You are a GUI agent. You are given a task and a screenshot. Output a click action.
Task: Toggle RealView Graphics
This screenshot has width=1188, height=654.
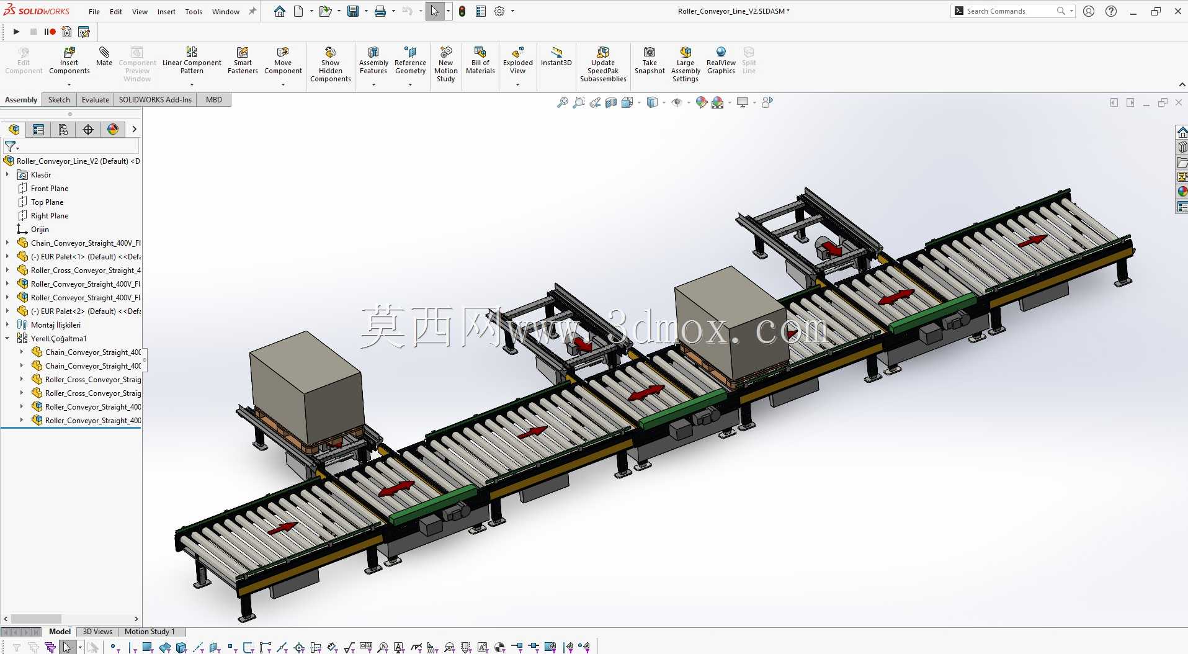[x=721, y=61]
